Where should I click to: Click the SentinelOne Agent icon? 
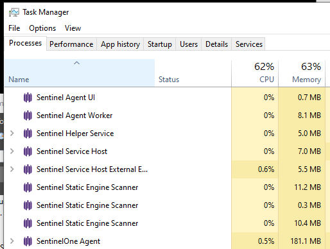tap(28, 241)
